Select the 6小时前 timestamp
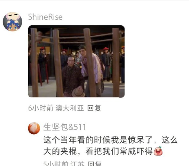The width and height of the screenshot is (189, 166). tap(41, 108)
